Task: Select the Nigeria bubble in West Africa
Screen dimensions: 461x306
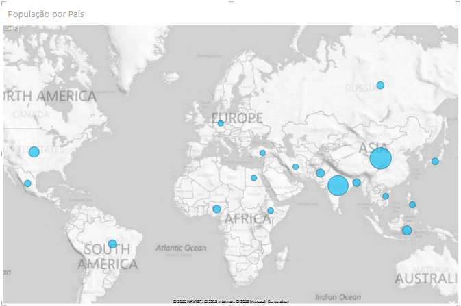Action: (x=216, y=209)
